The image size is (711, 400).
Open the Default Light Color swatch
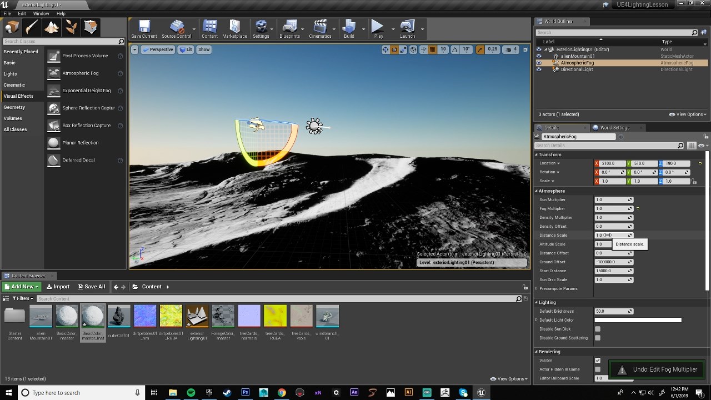tap(638, 319)
